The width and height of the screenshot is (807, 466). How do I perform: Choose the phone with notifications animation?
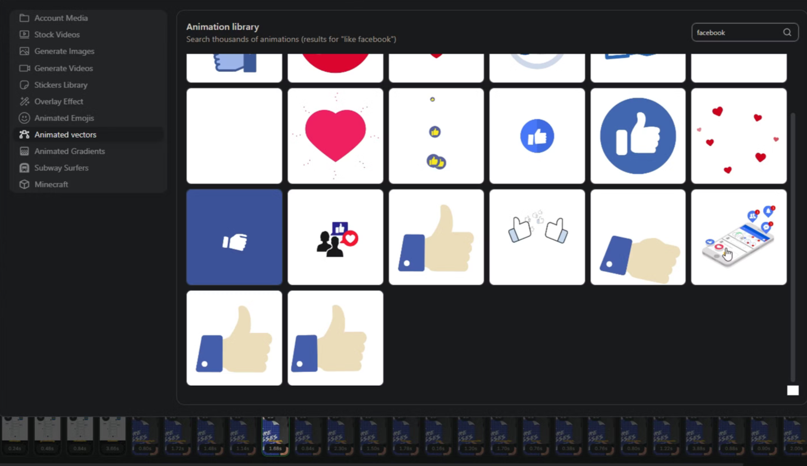pos(738,237)
